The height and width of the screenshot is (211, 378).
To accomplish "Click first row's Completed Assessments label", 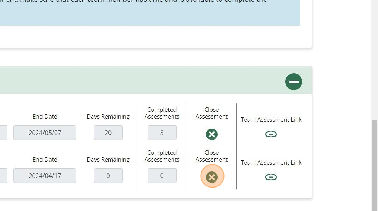I will point(162,113).
